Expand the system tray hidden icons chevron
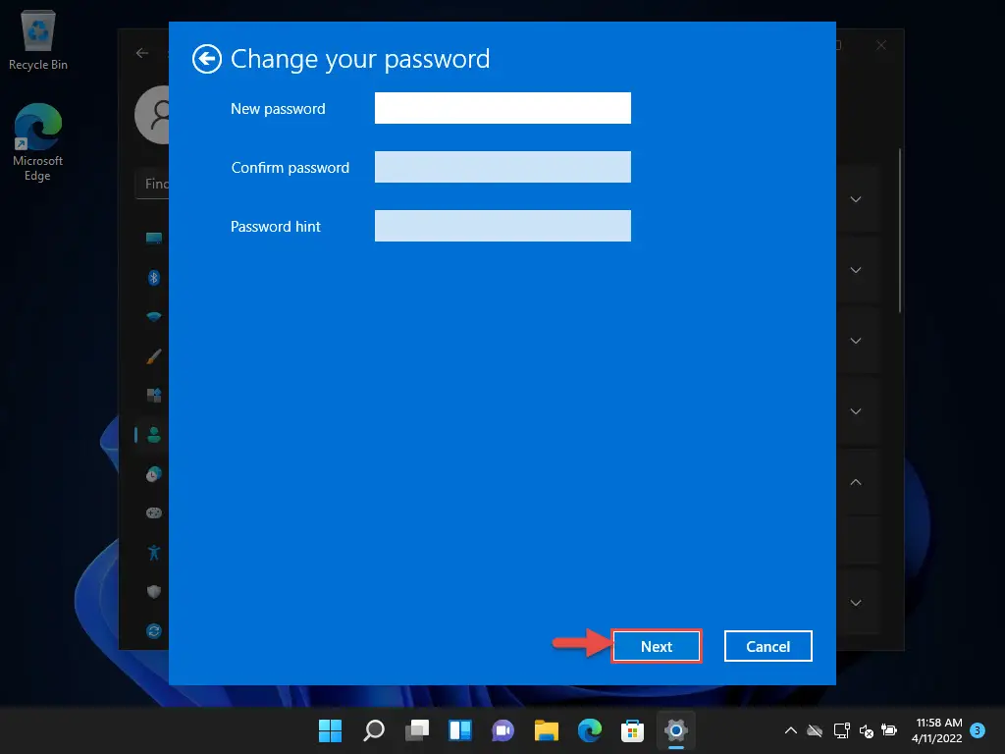Image resolution: width=1005 pixels, height=754 pixels. pyautogui.click(x=790, y=730)
